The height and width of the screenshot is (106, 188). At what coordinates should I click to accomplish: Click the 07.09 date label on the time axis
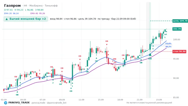coord(42,100)
